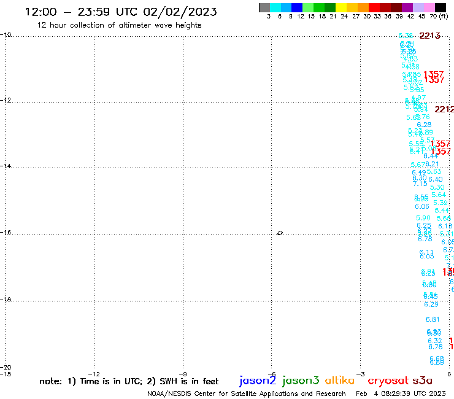454x399 pixels.
Task: Select the lavender 45 ft color swatch
Action: pos(418,8)
